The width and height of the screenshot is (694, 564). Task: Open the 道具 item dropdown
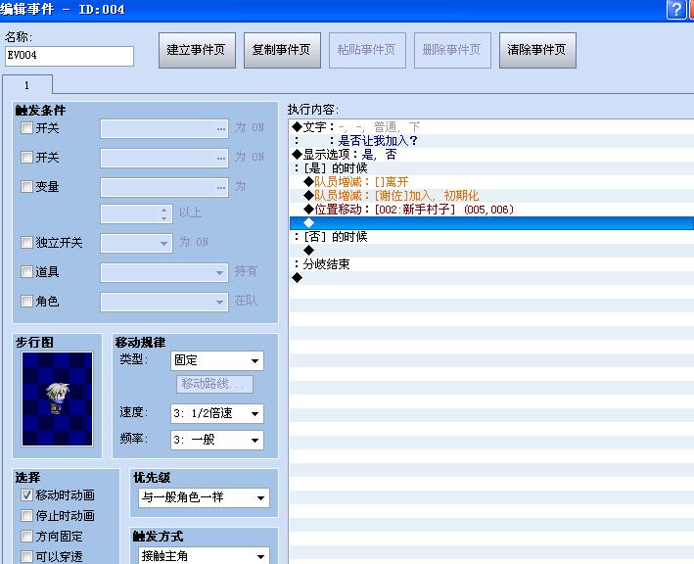point(164,273)
